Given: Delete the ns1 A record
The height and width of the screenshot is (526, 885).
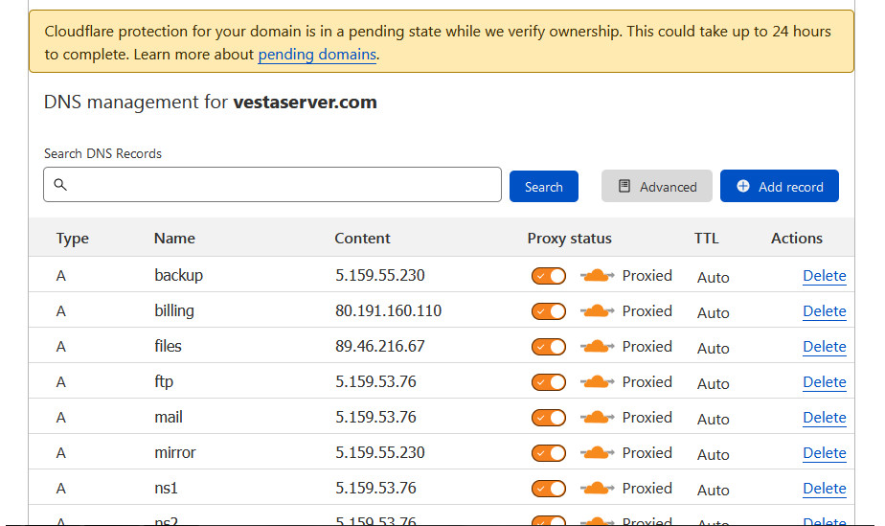Looking at the screenshot, I should click(824, 489).
